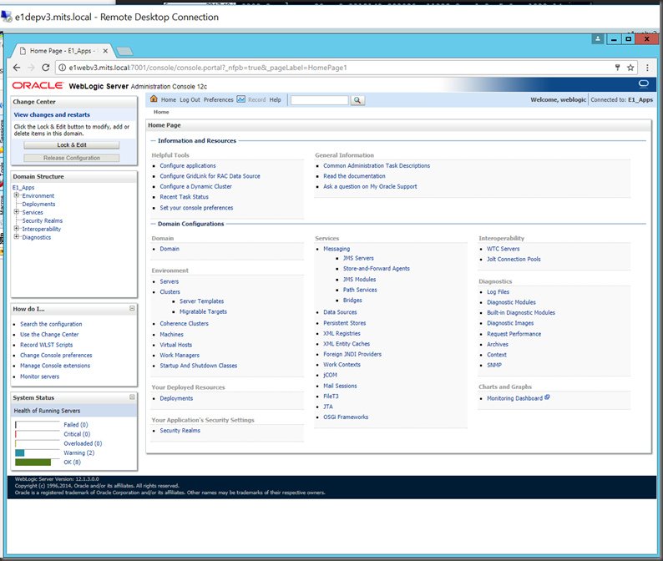Image resolution: width=663 pixels, height=561 pixels.
Task: Open Startup And Shutdown Classes link
Action: point(198,366)
